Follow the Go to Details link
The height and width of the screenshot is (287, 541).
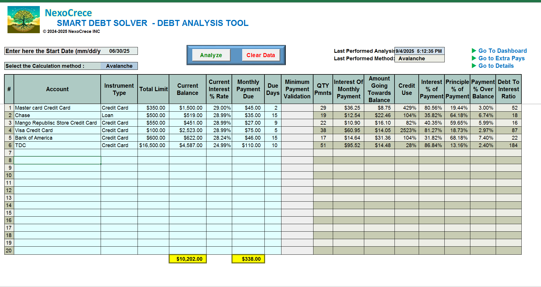496,66
